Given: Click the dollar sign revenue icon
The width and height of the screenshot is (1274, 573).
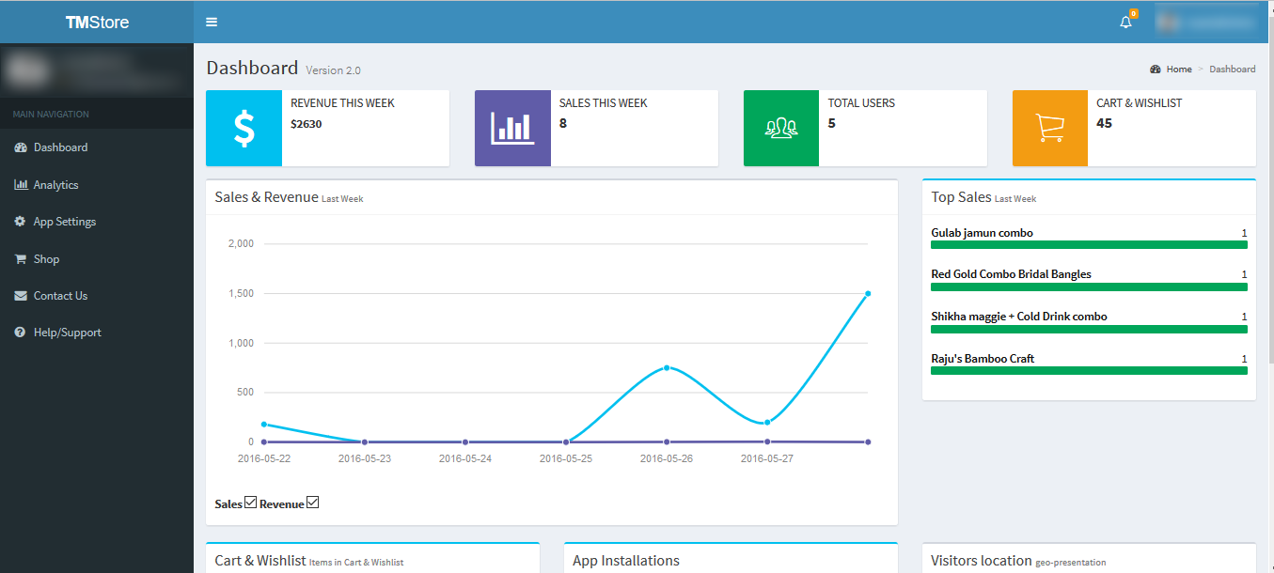Looking at the screenshot, I should tap(244, 129).
